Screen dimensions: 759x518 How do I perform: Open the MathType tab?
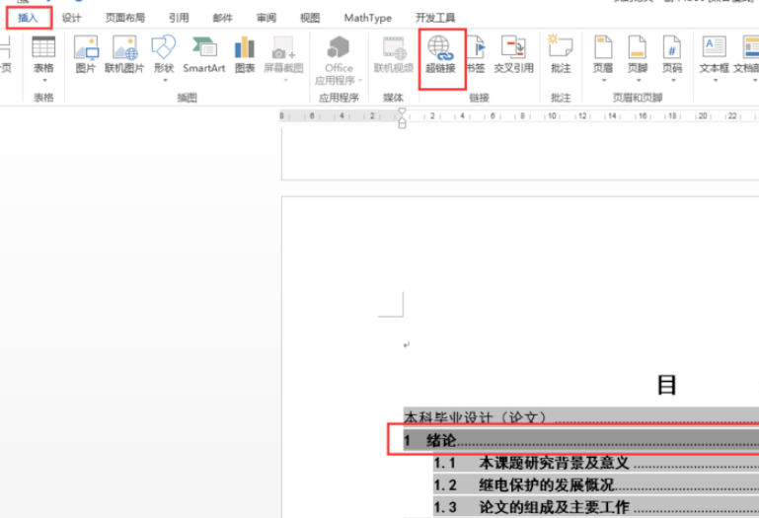click(368, 19)
